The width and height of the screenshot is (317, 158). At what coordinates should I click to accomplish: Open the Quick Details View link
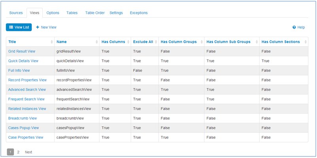pos(23,61)
